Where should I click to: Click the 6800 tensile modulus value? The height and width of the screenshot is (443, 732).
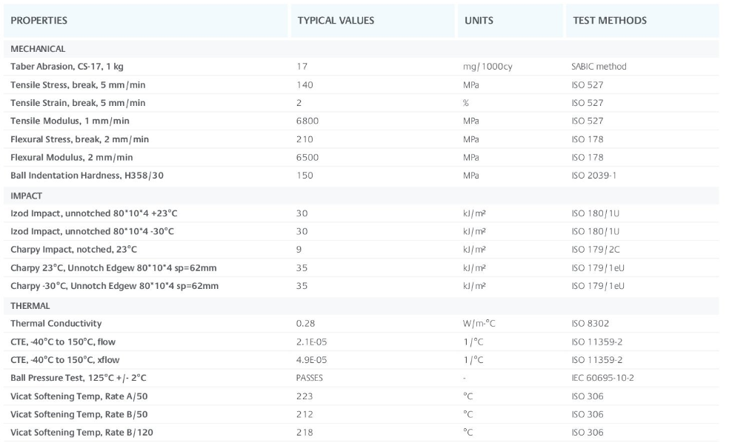307,121
